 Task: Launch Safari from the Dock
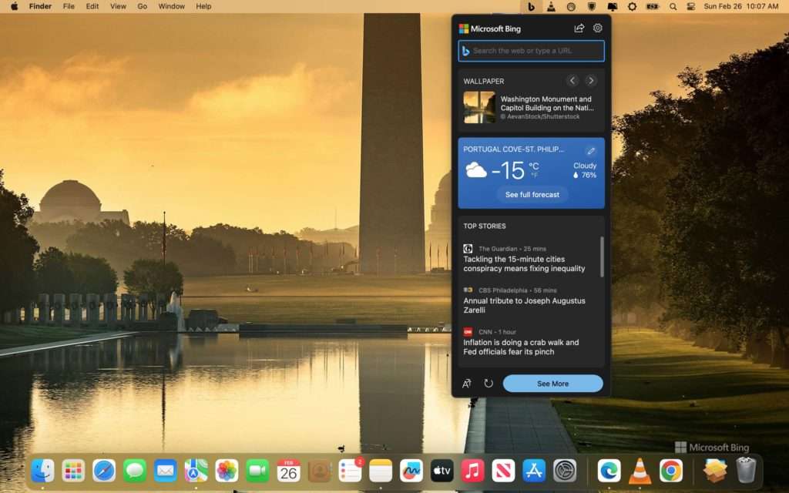click(x=104, y=471)
